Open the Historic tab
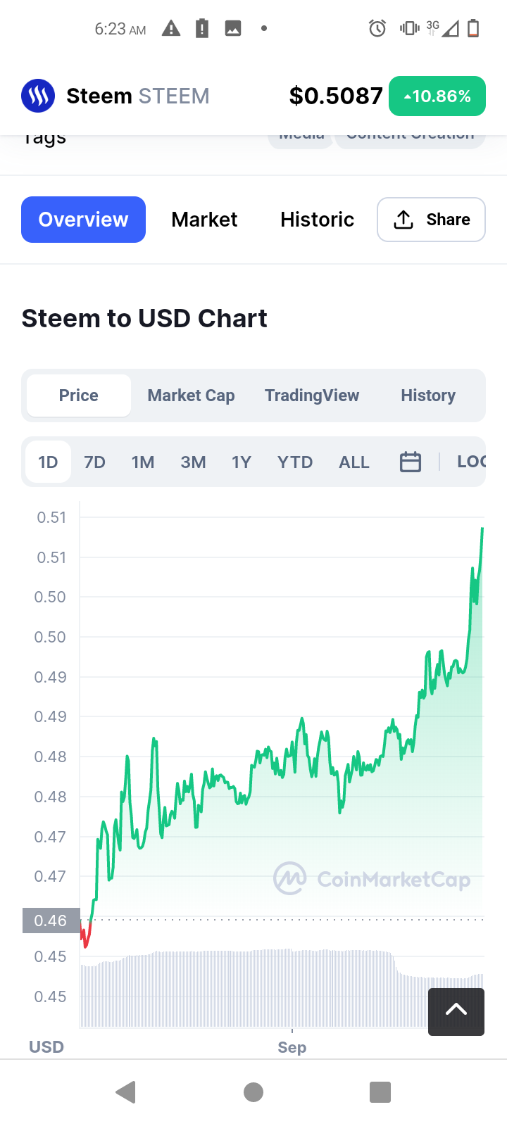 (x=317, y=220)
